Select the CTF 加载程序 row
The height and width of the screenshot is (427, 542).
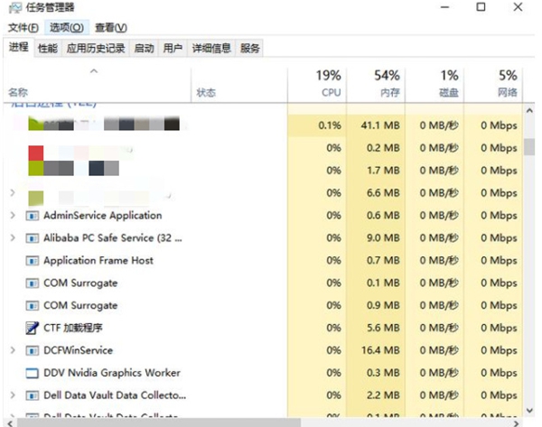[x=263, y=328]
